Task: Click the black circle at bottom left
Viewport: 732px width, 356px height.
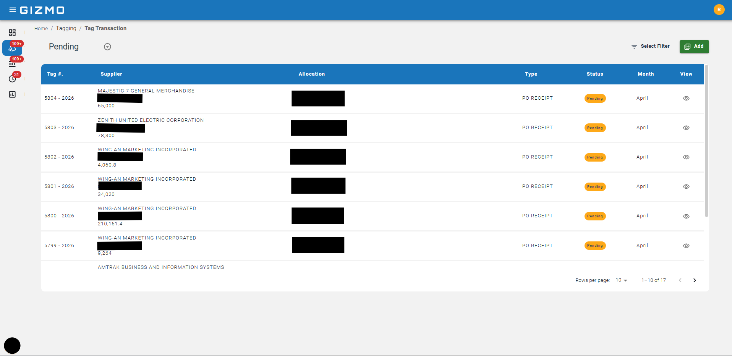Action: click(x=12, y=346)
